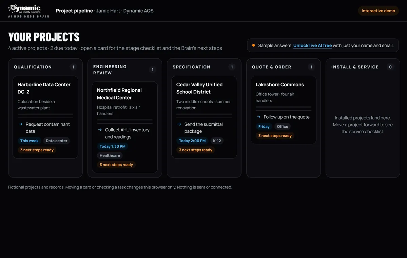Image resolution: width=407 pixels, height=258 pixels.
Task: Click 'Send the submittal package' task text
Action: tap(203, 128)
